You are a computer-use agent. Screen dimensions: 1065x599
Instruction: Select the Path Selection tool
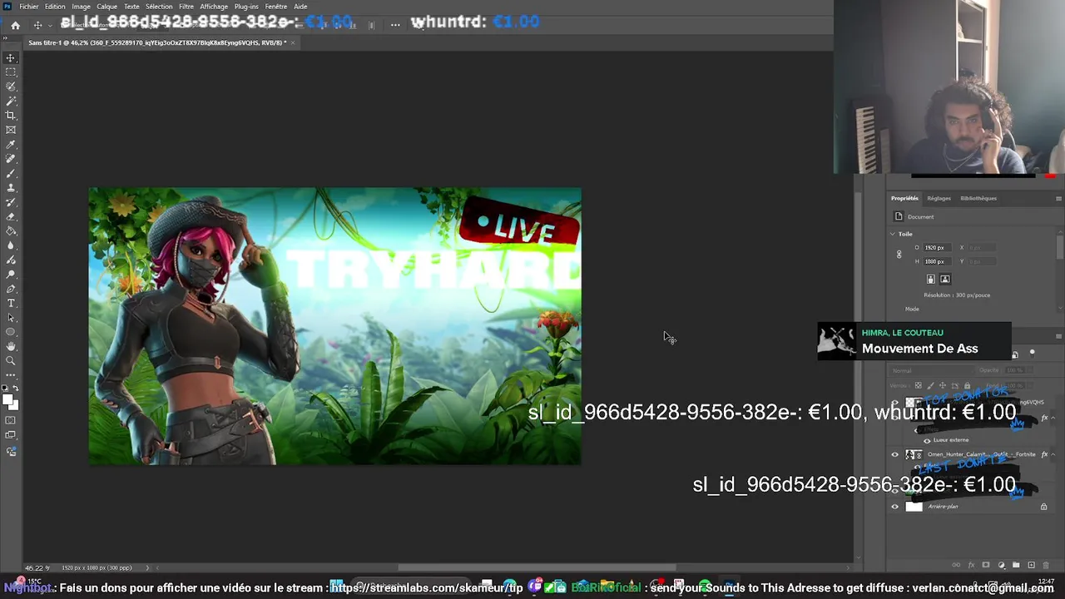click(x=11, y=318)
